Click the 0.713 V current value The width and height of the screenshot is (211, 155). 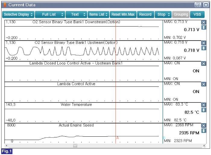pos(191,30)
